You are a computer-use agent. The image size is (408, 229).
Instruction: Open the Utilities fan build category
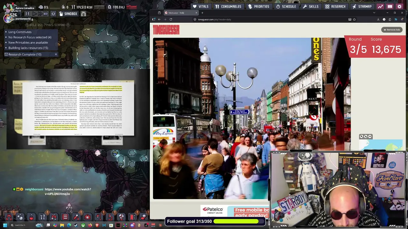(x=121, y=217)
